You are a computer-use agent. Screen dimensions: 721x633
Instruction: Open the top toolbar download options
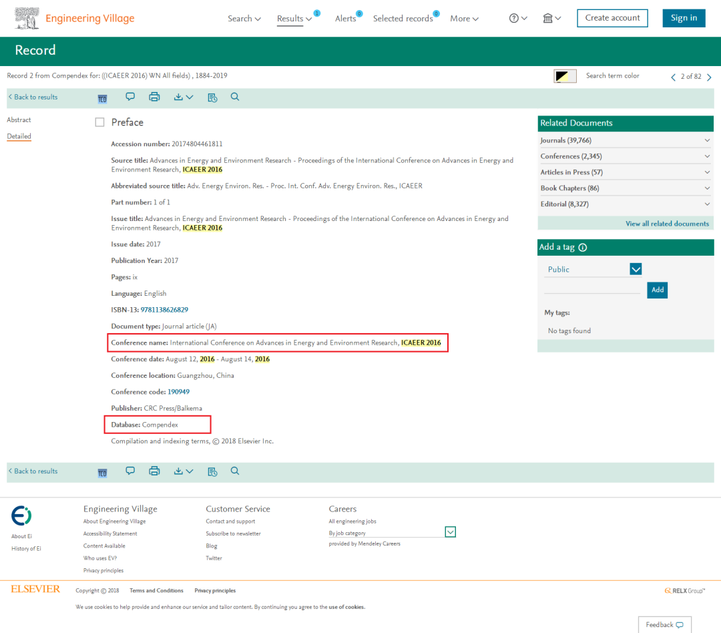coord(183,97)
